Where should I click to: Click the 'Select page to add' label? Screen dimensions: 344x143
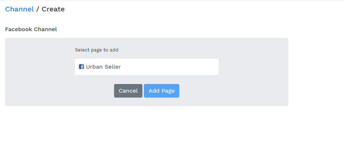[96, 50]
